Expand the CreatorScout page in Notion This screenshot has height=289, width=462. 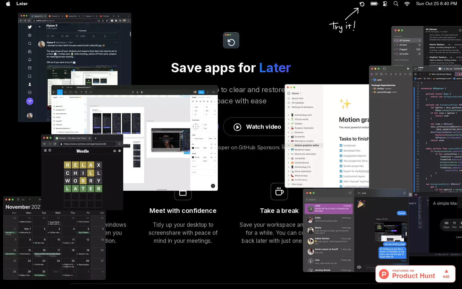(x=288, y=163)
